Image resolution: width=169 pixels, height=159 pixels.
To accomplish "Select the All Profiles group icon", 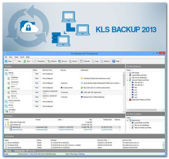I will [x=6, y=111].
